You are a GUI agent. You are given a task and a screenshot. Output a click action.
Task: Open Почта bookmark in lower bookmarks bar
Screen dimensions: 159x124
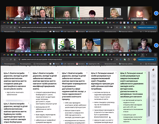coord(56,64)
